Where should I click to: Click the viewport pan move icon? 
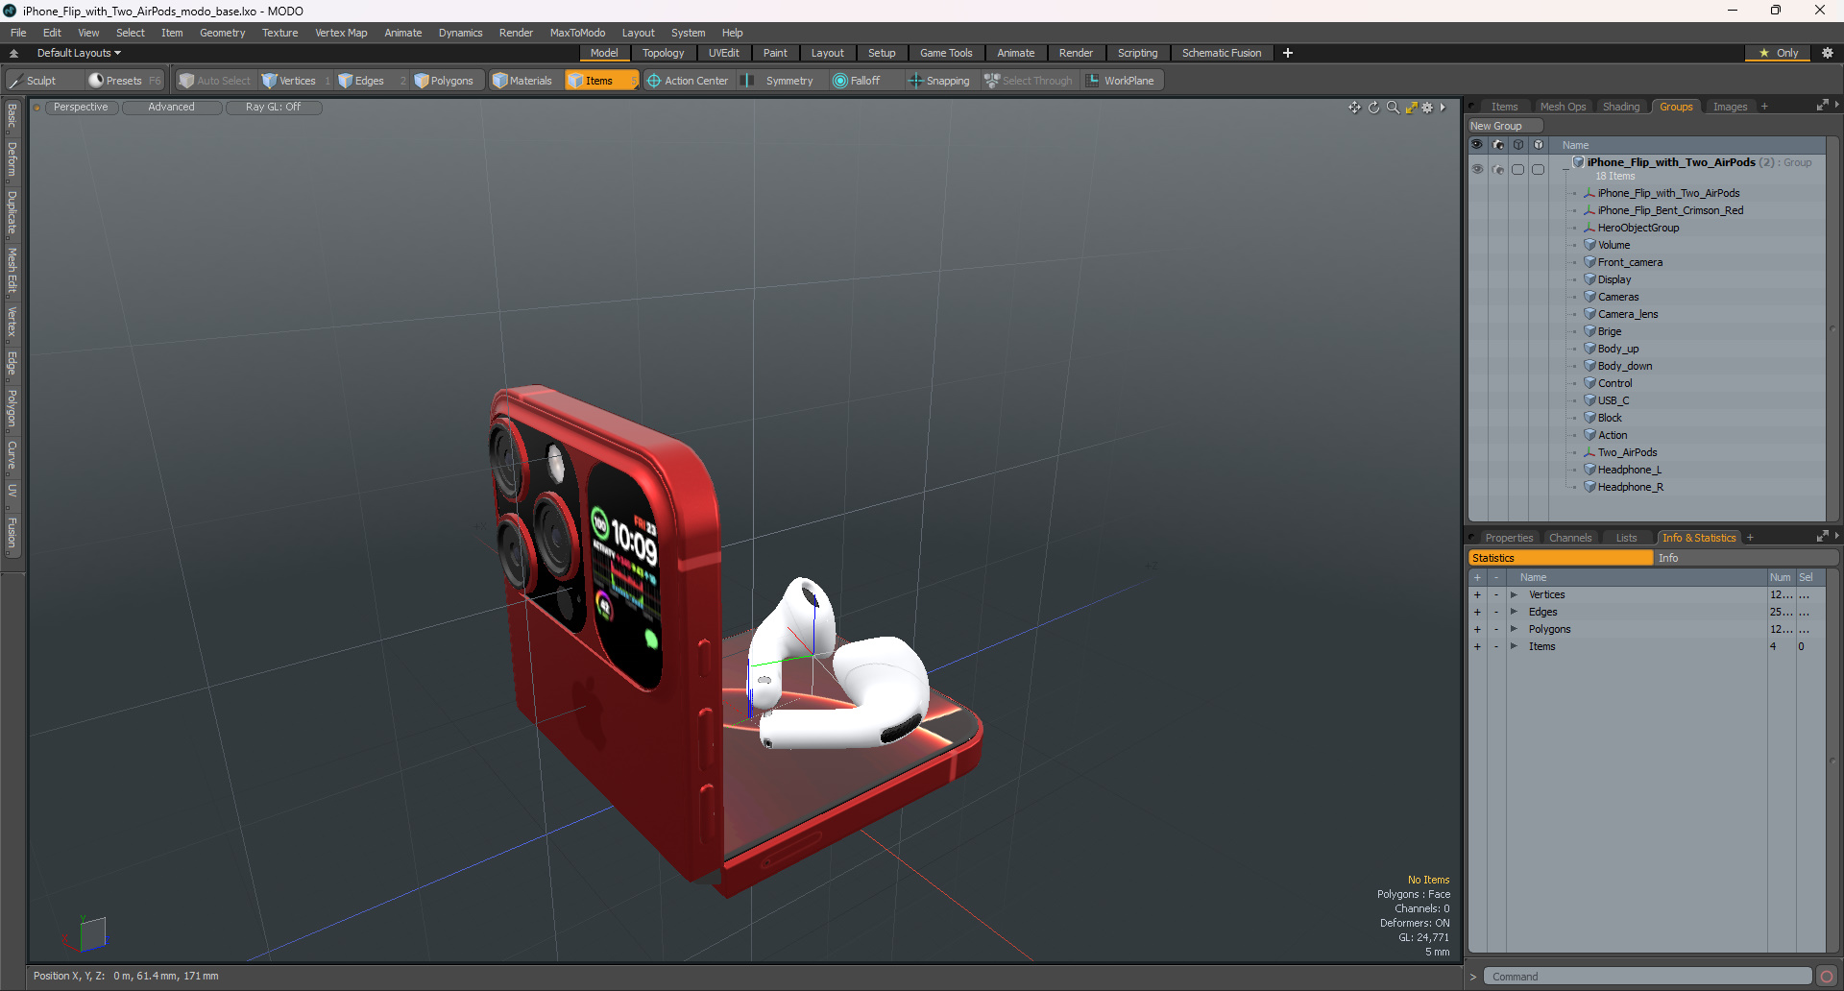pyautogui.click(x=1354, y=108)
